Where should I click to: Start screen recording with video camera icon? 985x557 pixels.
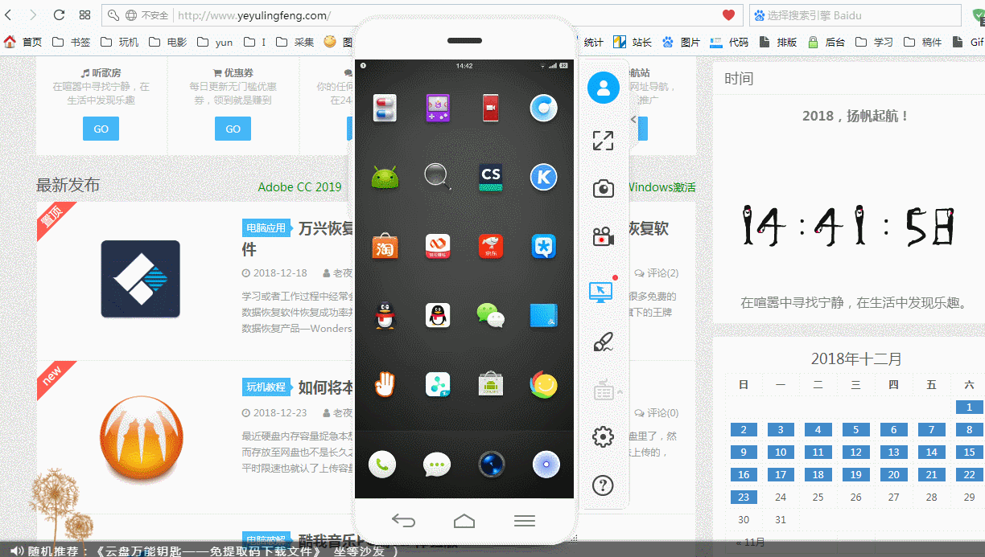coord(603,236)
